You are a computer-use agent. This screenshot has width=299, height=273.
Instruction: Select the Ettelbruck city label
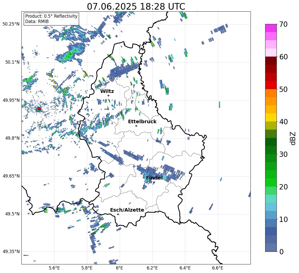coord(142,122)
